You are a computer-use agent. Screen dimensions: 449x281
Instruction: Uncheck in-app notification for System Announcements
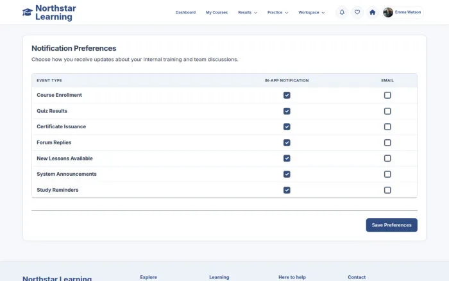click(287, 174)
